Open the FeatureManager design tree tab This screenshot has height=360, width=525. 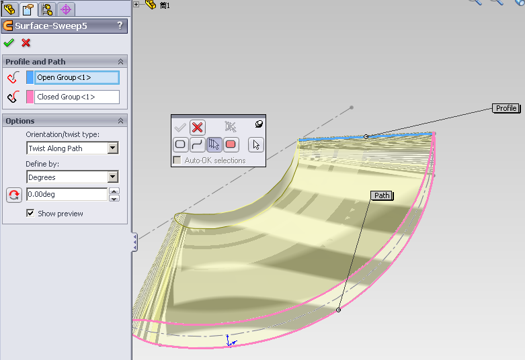click(9, 9)
